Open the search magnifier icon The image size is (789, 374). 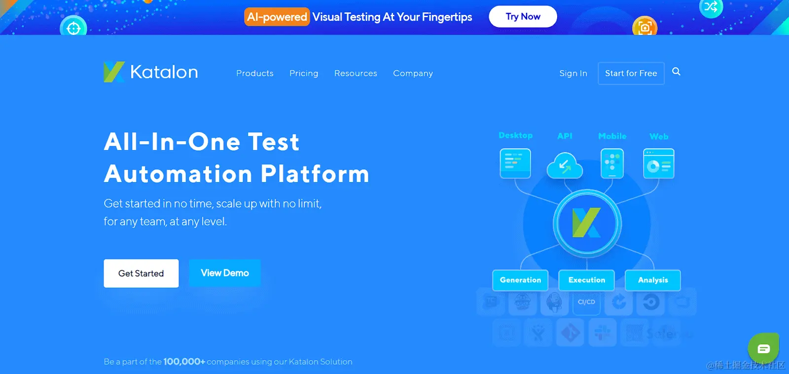click(676, 72)
